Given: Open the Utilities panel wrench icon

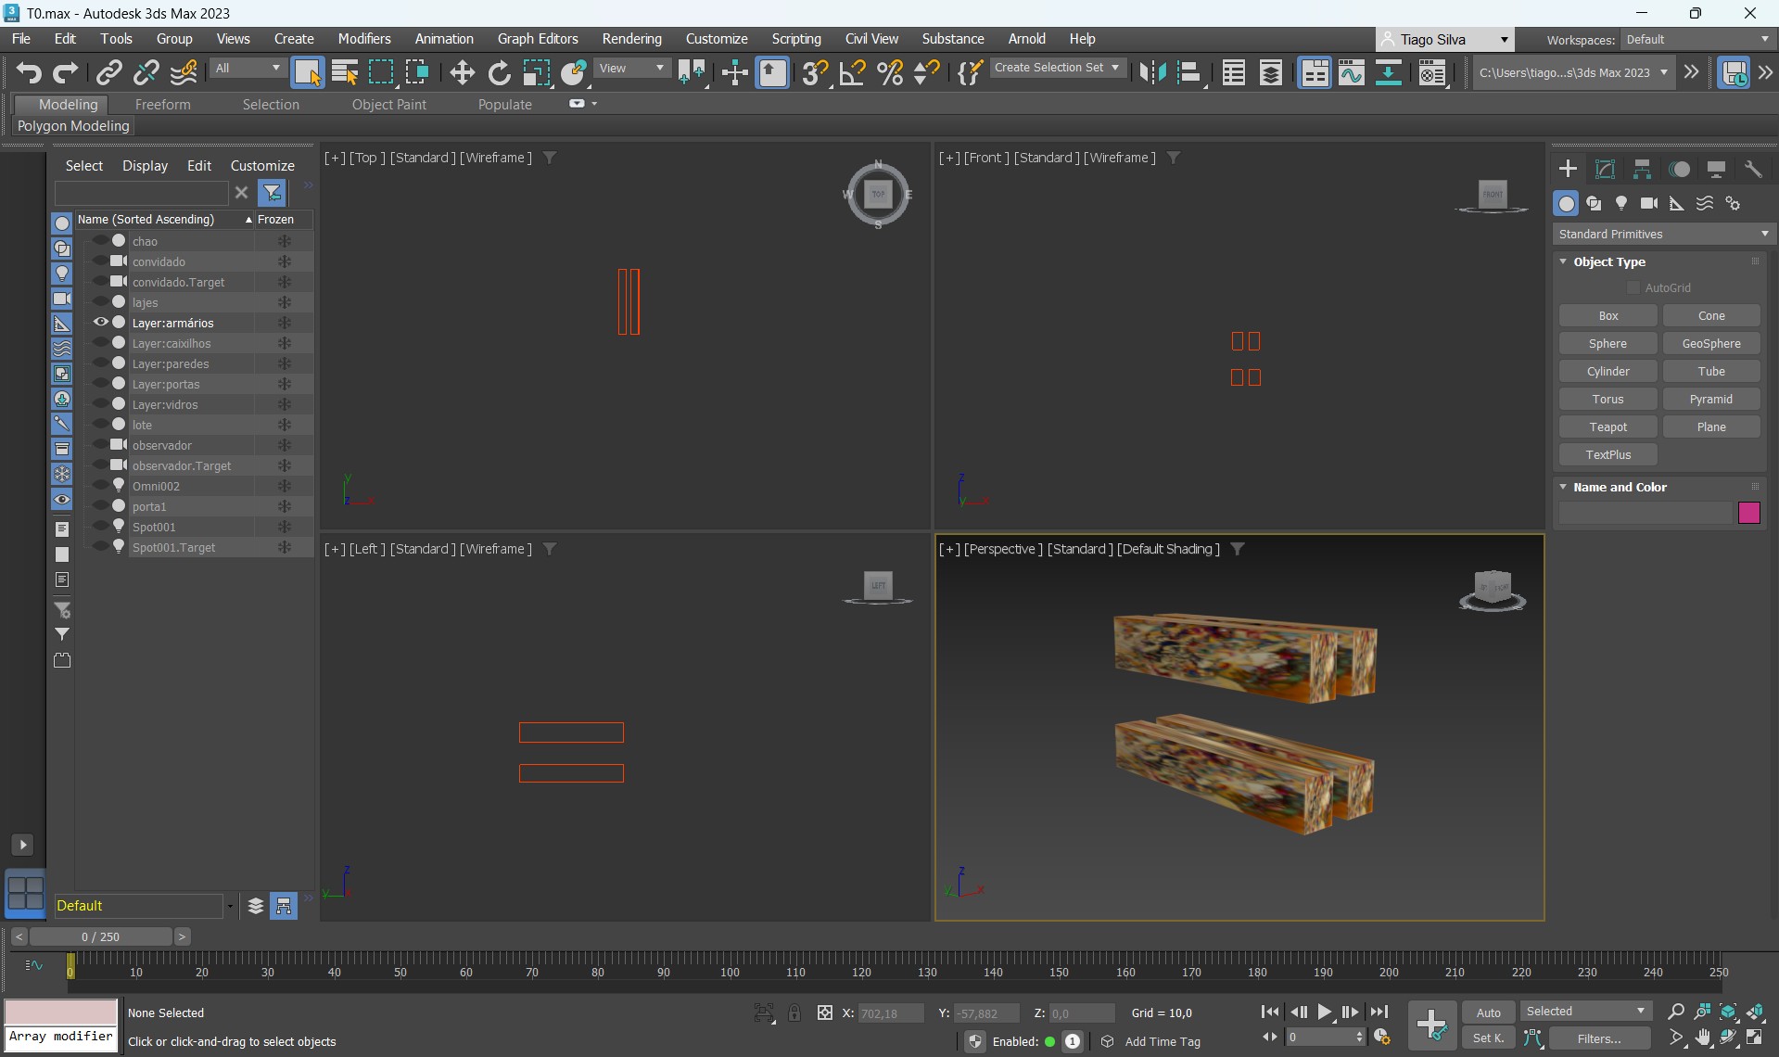Looking at the screenshot, I should (x=1752, y=169).
